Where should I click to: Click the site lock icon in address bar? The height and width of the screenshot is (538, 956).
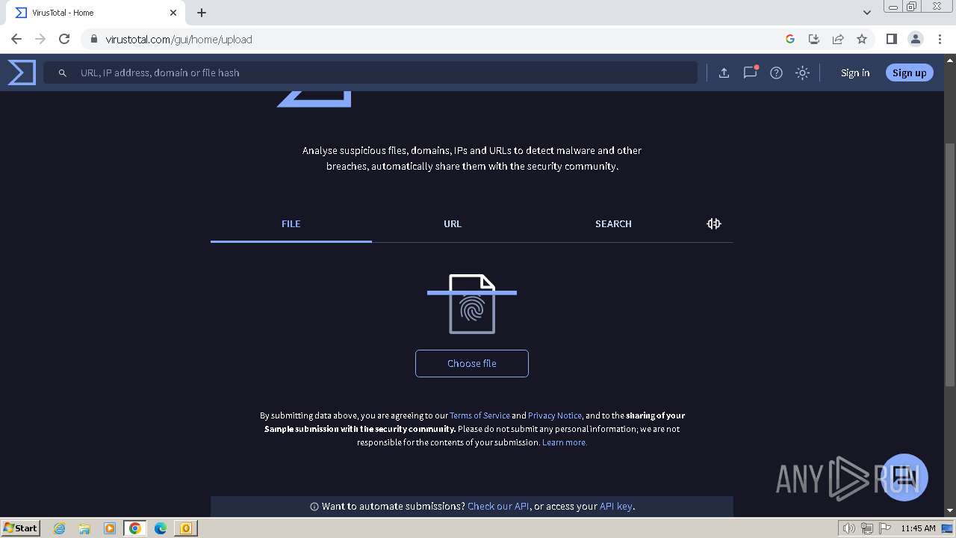93,39
